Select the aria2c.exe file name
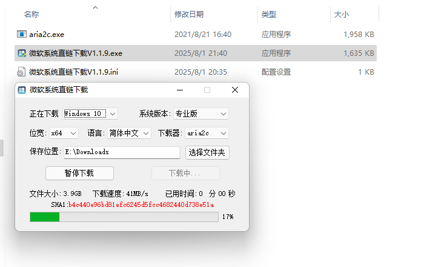 tap(47, 35)
